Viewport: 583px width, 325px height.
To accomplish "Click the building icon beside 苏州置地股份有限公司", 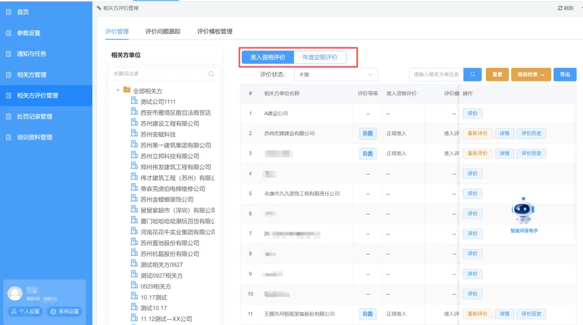I will click(x=134, y=241).
